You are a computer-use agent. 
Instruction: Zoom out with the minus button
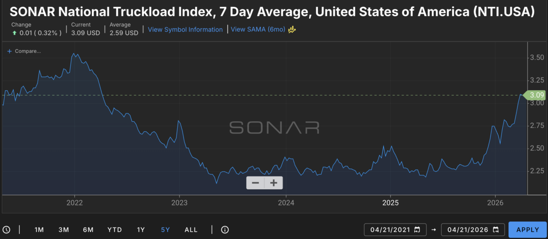(x=256, y=183)
